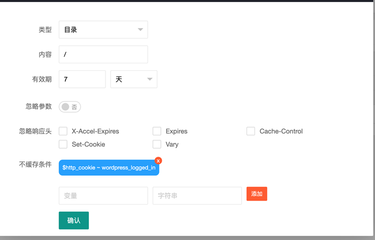375x240 pixels.
Task: Click the caret arrow beside 天 unit
Action: pos(149,79)
